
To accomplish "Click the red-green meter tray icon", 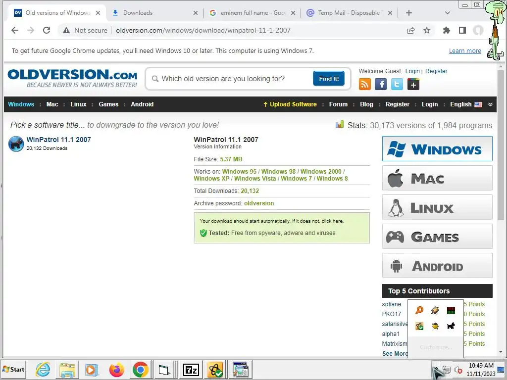I will point(451,311).
